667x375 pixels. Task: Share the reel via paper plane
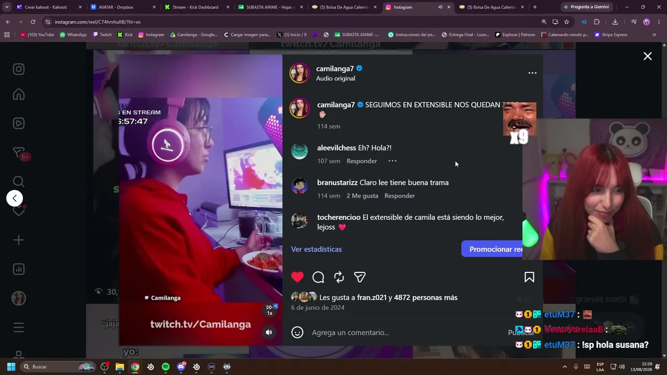click(x=360, y=277)
